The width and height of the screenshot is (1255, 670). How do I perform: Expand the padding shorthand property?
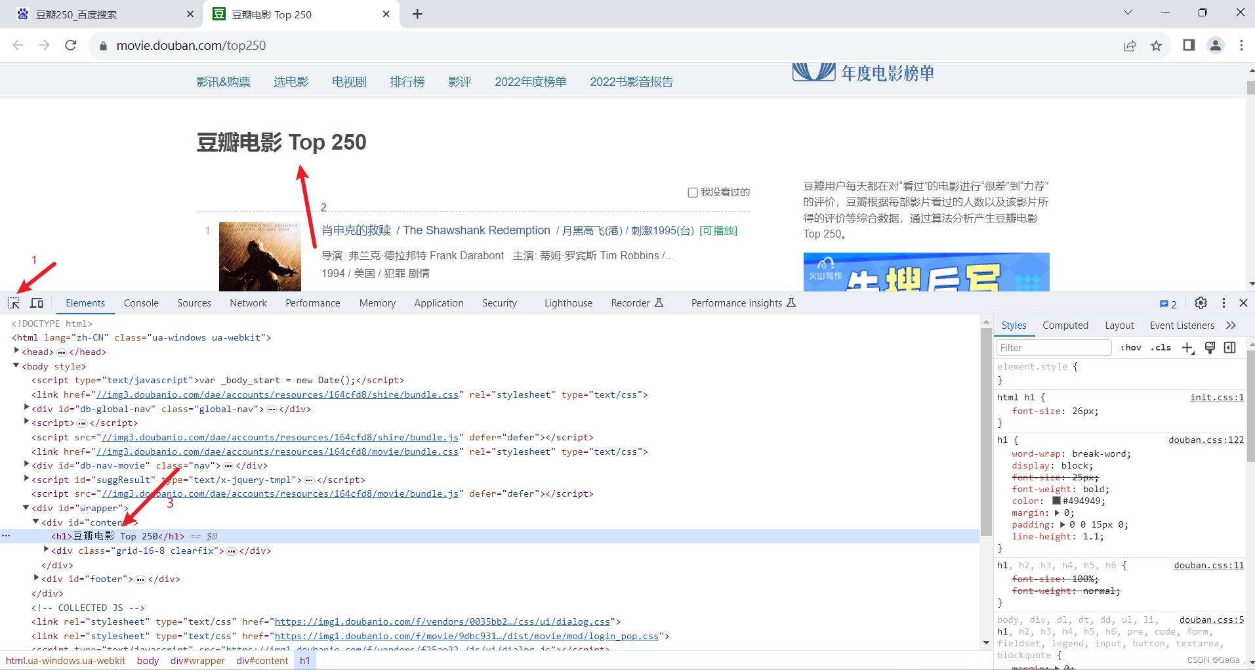pyautogui.click(x=1062, y=525)
